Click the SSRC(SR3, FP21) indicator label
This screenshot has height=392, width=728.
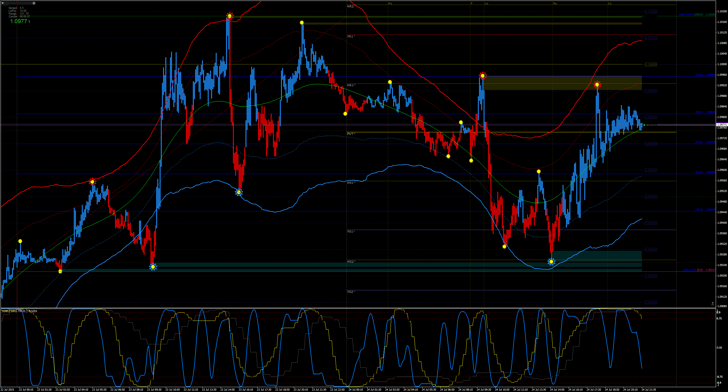(19, 311)
